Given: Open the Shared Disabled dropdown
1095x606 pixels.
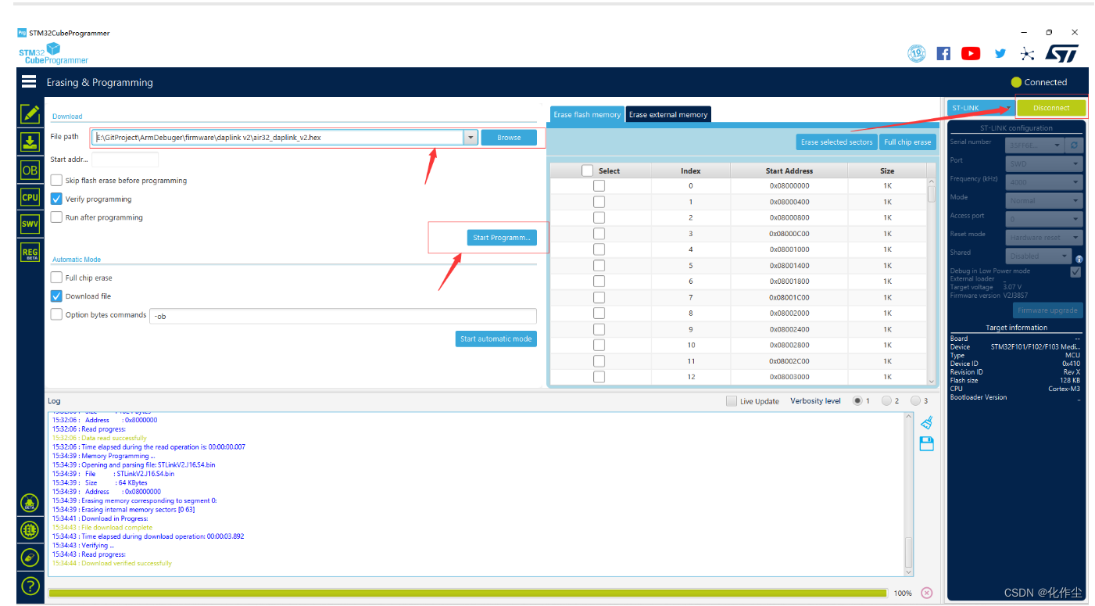Looking at the screenshot, I should coord(1039,256).
